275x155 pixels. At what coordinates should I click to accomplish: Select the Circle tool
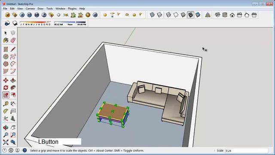click(6, 56)
